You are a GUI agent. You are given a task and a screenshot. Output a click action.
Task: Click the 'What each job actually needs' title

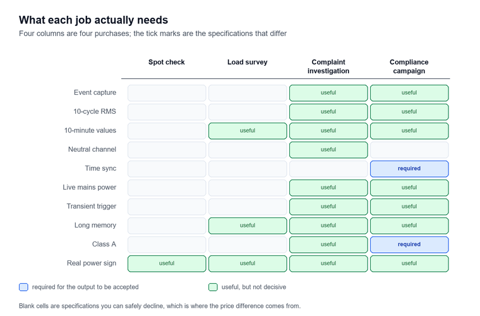click(x=93, y=20)
